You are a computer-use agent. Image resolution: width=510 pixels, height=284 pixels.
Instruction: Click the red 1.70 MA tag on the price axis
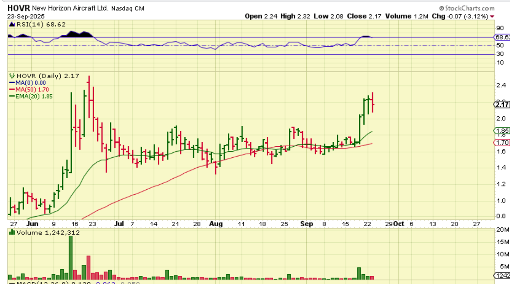coord(502,143)
